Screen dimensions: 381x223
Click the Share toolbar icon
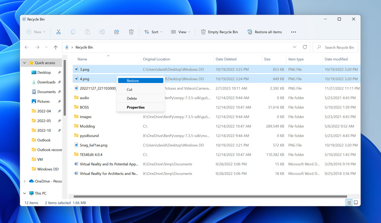pyautogui.click(x=117, y=32)
